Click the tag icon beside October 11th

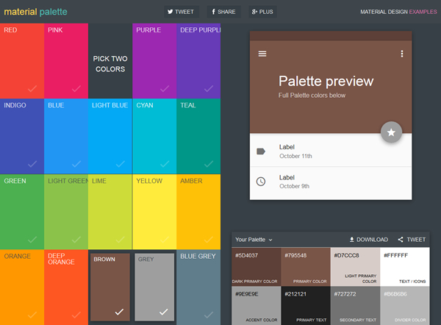click(261, 151)
